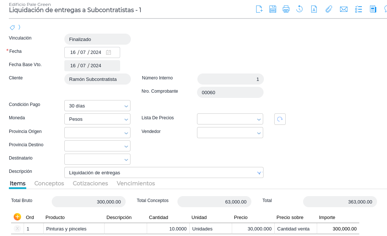This screenshot has width=387, height=236.
Task: Select the Cotizaciones tab
Action: pyautogui.click(x=90, y=183)
